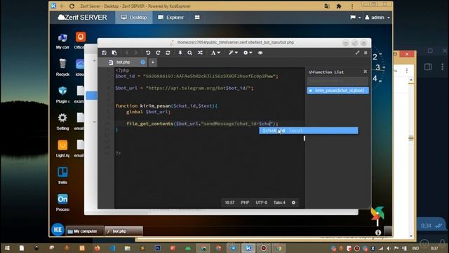Click the browser back arrow
Viewport: 449px width, 253px height.
(x=62, y=6)
